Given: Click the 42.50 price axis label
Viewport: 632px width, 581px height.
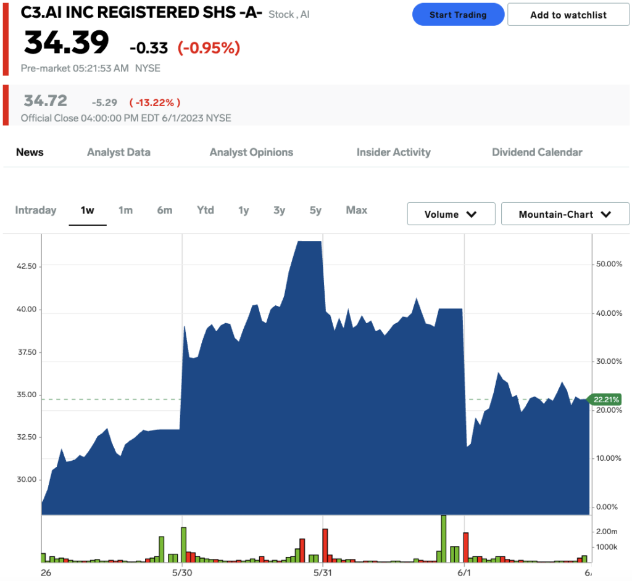Looking at the screenshot, I should point(27,266).
